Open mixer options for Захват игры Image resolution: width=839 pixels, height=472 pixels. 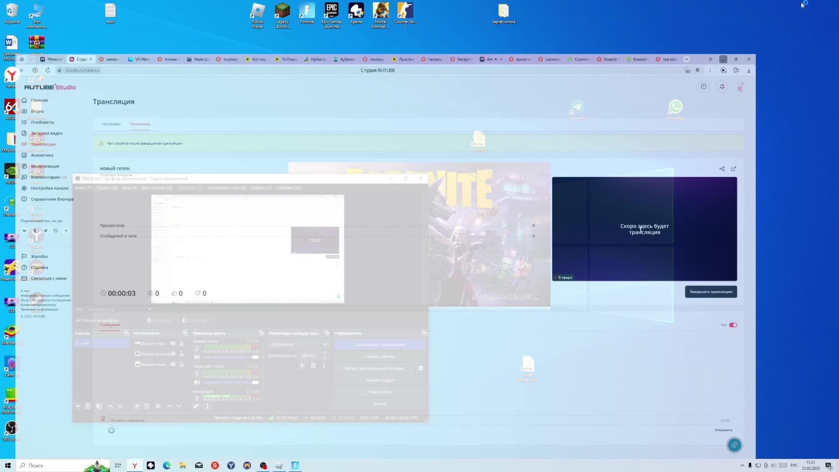pyautogui.click(x=197, y=349)
